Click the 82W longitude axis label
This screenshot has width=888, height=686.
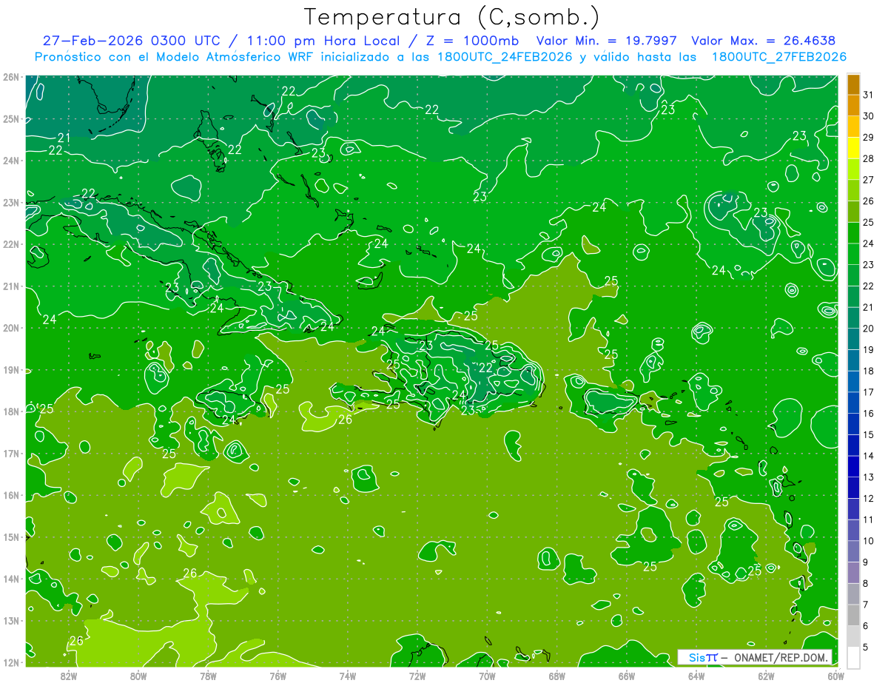coord(68,676)
